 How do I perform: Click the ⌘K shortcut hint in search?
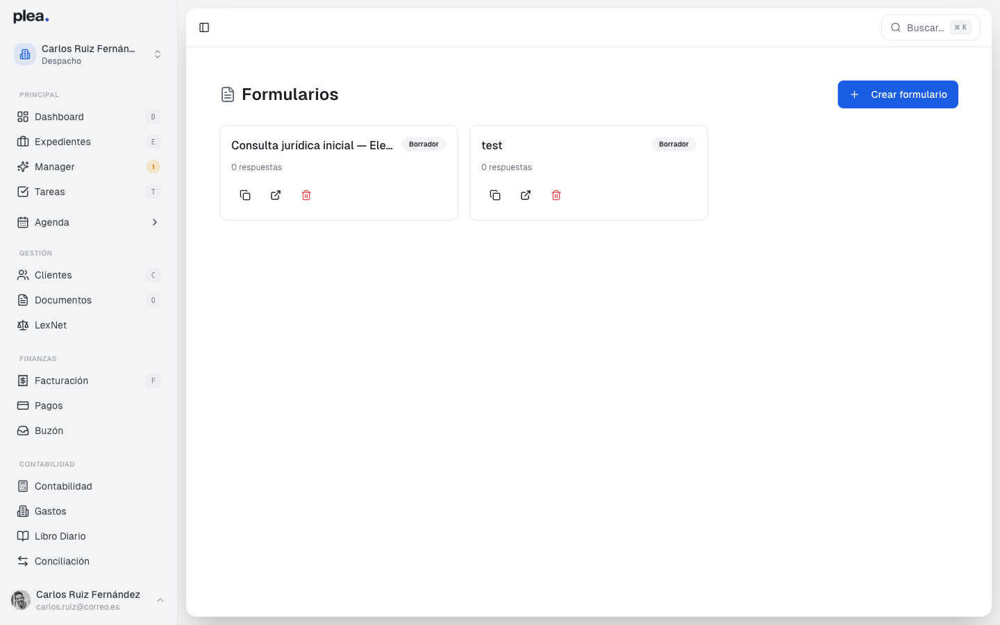[960, 28]
